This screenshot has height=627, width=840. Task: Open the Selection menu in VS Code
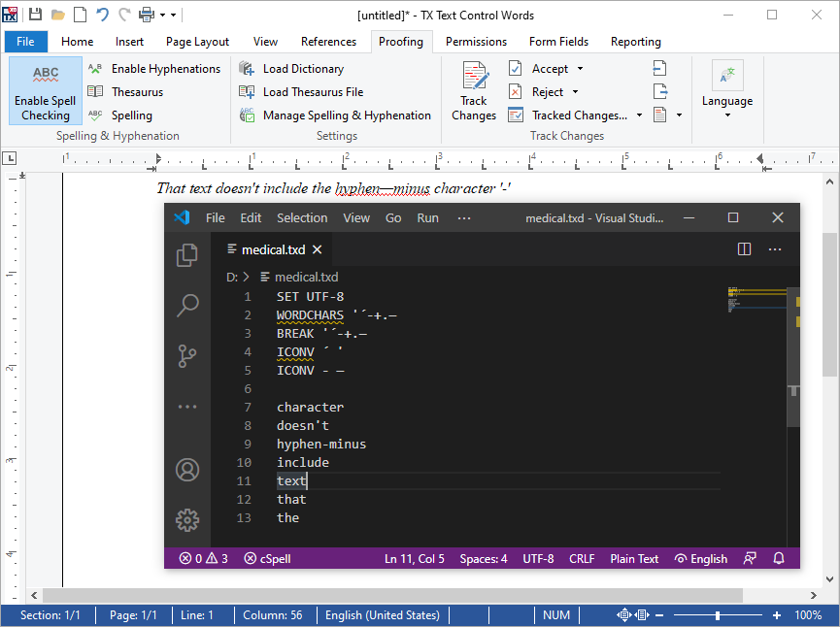point(302,218)
